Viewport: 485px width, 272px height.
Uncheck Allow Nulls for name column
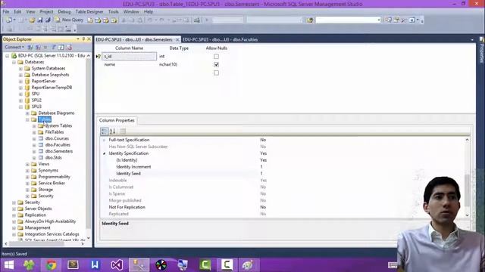[216, 64]
